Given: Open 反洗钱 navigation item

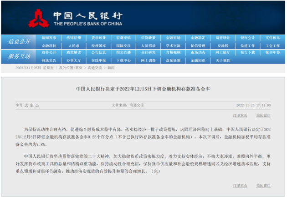Looking at the screenshot, I should pyautogui.click(x=223, y=45).
